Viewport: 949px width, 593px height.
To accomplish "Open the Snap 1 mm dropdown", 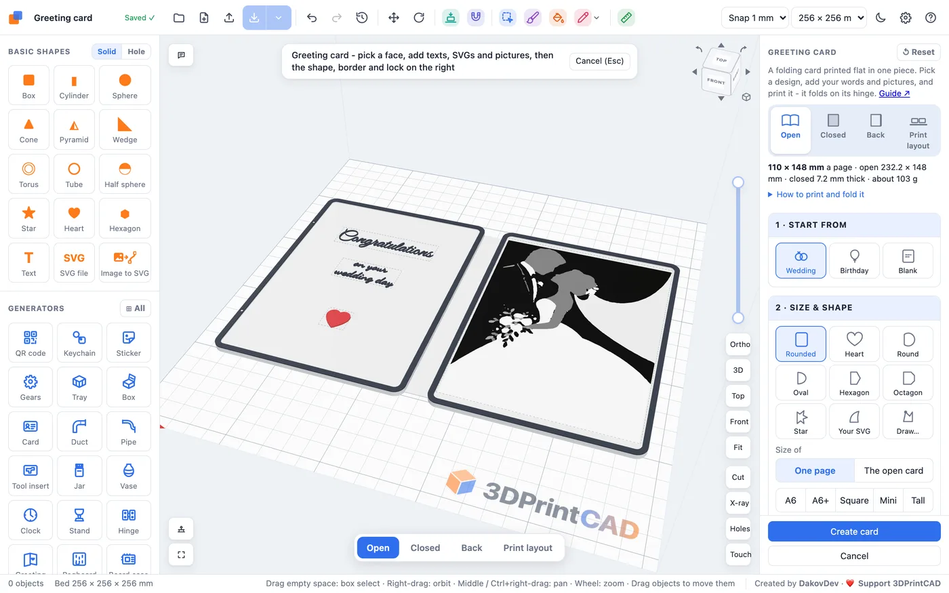I will click(x=754, y=18).
